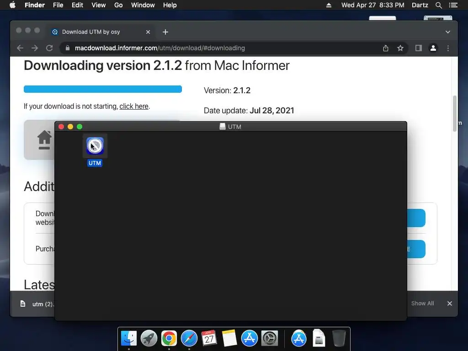Open the App Store icon right of the Dock divider
Image resolution: width=468 pixels, height=351 pixels.
(299, 339)
